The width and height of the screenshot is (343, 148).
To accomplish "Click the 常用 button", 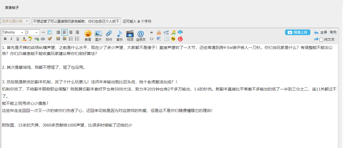I will [333, 32].
